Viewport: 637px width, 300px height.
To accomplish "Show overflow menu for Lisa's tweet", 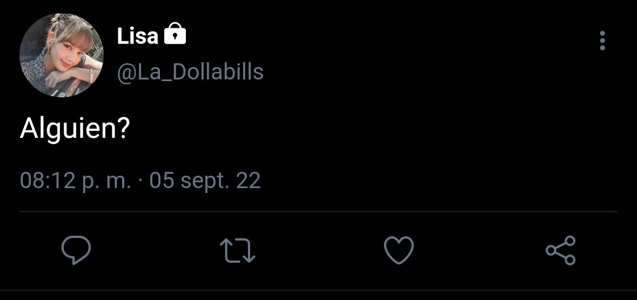I will (602, 41).
